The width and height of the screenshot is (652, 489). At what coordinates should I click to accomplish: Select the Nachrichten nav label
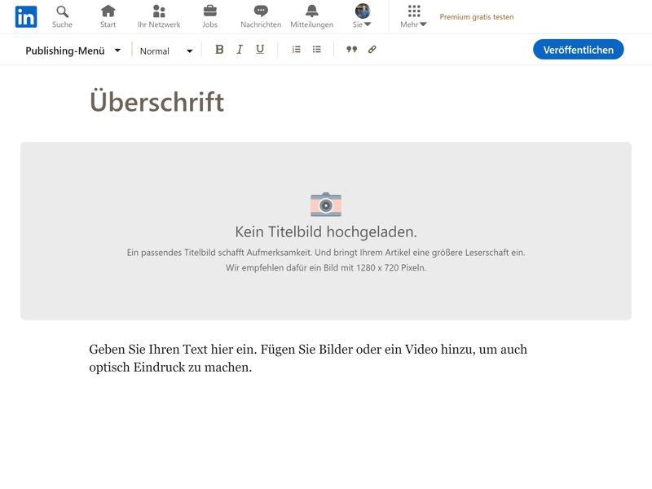[x=261, y=24]
